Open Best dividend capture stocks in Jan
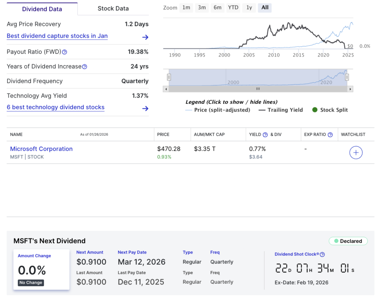 pyautogui.click(x=57, y=36)
